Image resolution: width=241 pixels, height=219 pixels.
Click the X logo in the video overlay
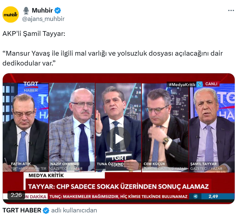pos(199,84)
